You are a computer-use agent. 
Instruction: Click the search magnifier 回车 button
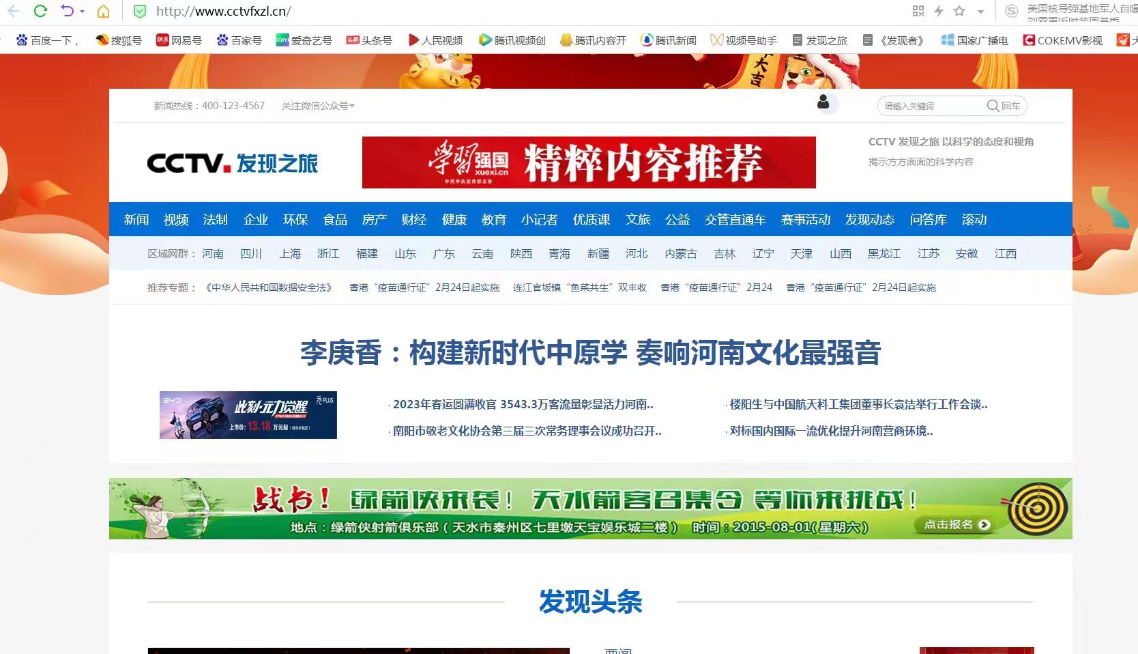(x=1004, y=106)
